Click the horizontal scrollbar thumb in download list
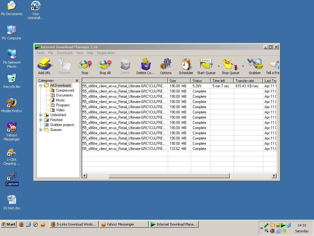The image size is (314, 236). pos(169,176)
